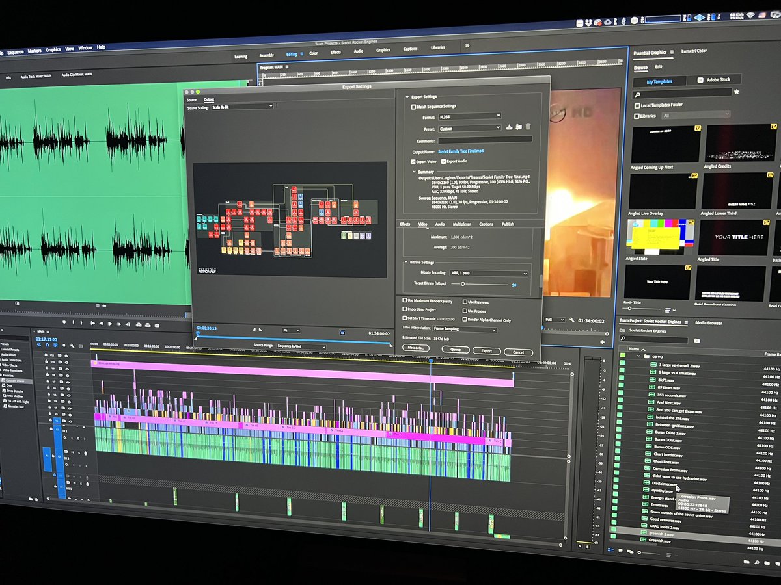Collapse the Bitrate Settings section
Screen dimensions: 781x585
[x=406, y=262]
